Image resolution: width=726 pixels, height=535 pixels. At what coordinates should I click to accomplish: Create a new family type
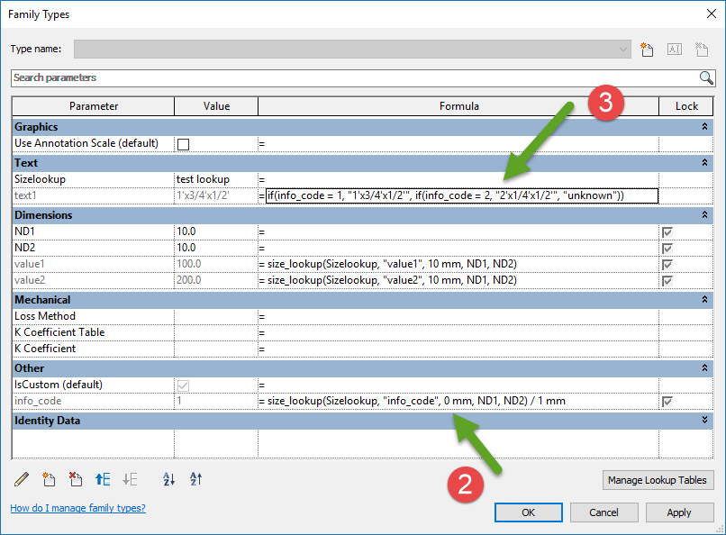pos(647,49)
